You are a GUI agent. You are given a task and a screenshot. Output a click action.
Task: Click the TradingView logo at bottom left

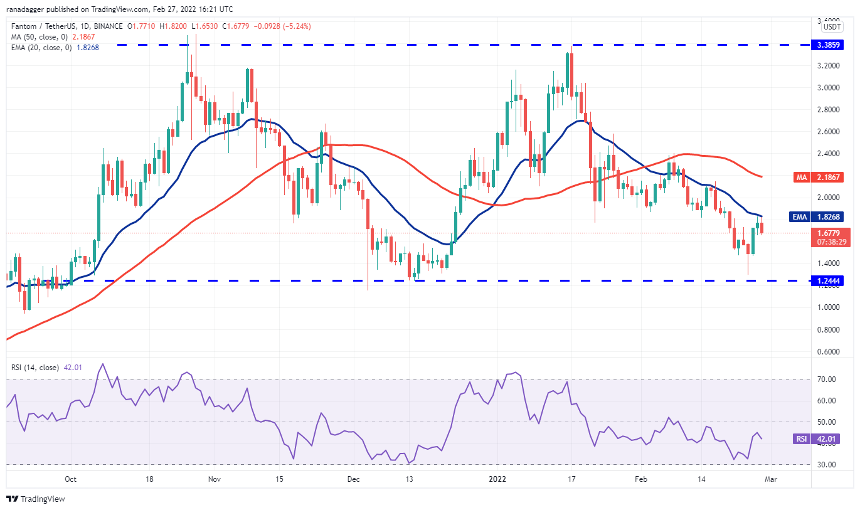click(36, 499)
